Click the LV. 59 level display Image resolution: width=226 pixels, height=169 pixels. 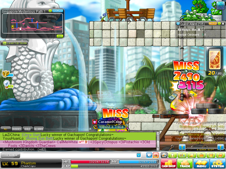pos(10,163)
